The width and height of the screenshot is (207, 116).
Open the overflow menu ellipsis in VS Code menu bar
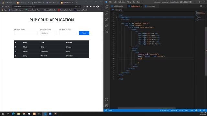click(144, 2)
